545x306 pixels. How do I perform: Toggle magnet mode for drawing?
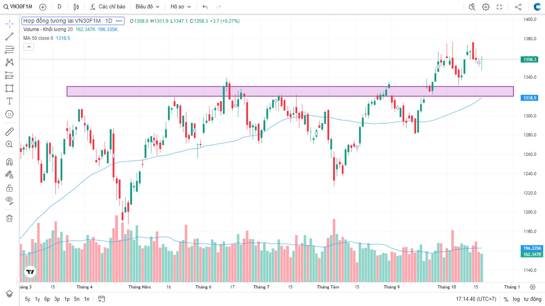click(x=10, y=162)
